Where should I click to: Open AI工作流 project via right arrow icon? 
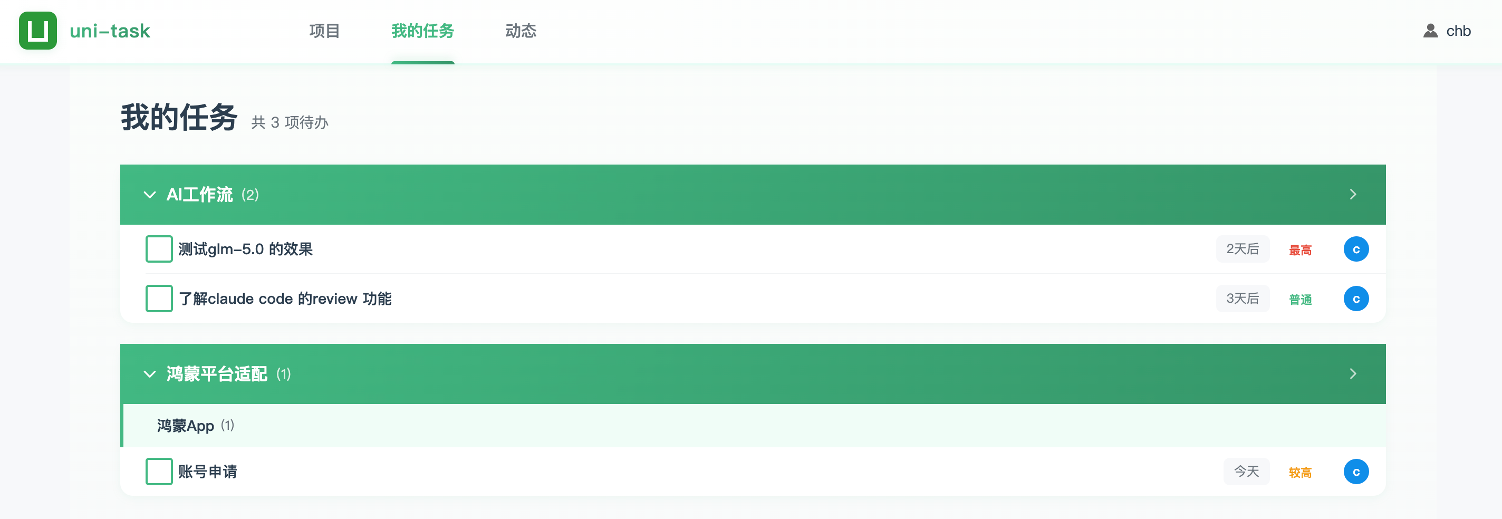tap(1353, 194)
